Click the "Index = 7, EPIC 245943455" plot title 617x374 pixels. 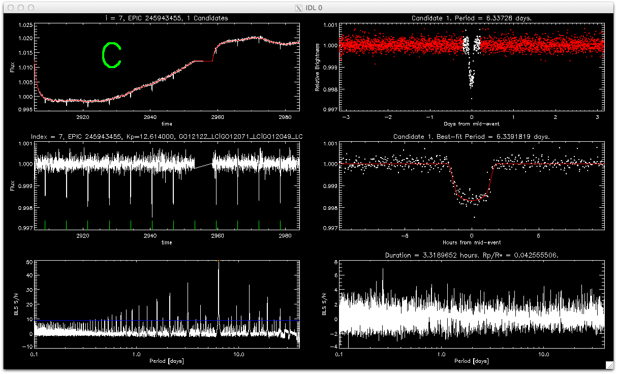tap(167, 137)
